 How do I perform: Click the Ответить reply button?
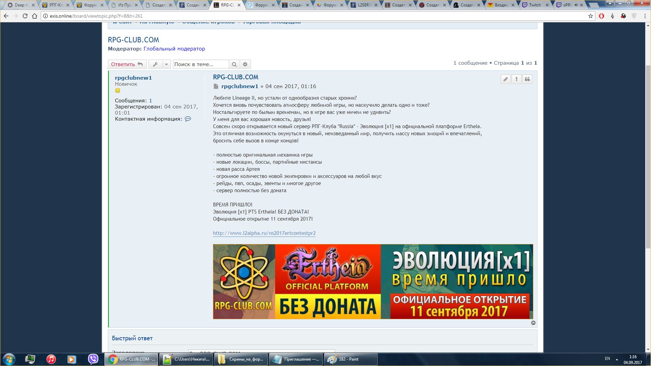click(127, 64)
